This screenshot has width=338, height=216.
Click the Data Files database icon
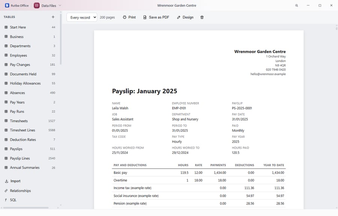(37, 5)
